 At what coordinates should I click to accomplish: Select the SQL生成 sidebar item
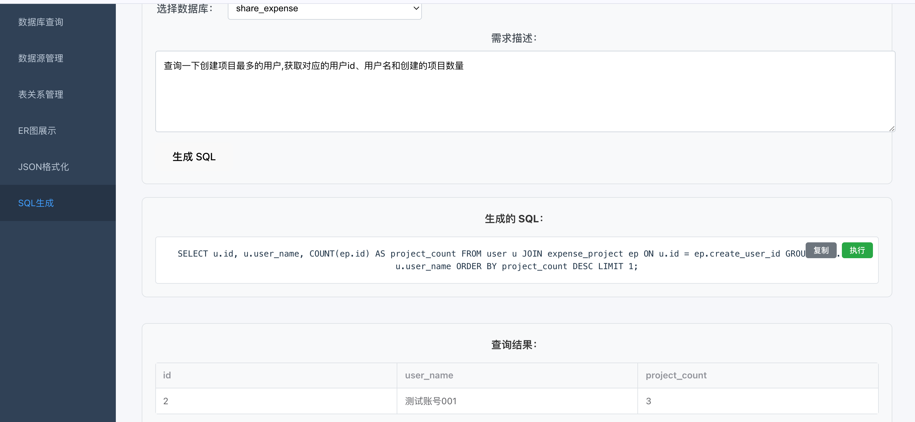coord(36,203)
